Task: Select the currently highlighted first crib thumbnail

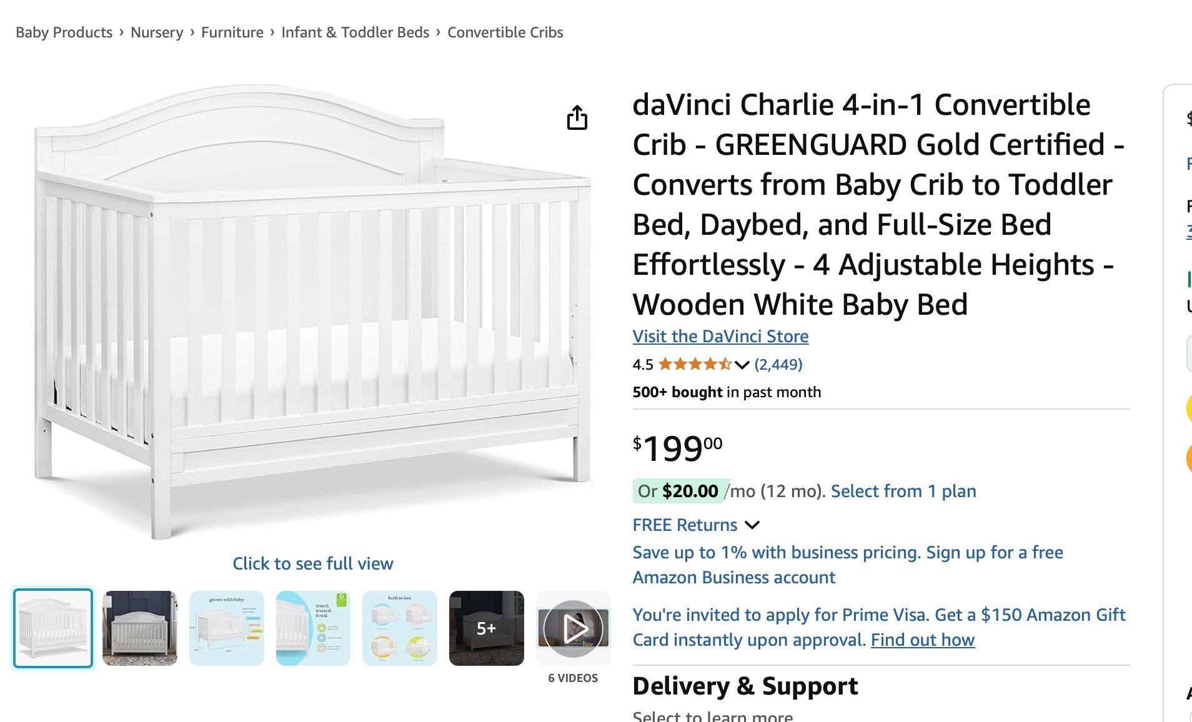Action: coord(53,628)
